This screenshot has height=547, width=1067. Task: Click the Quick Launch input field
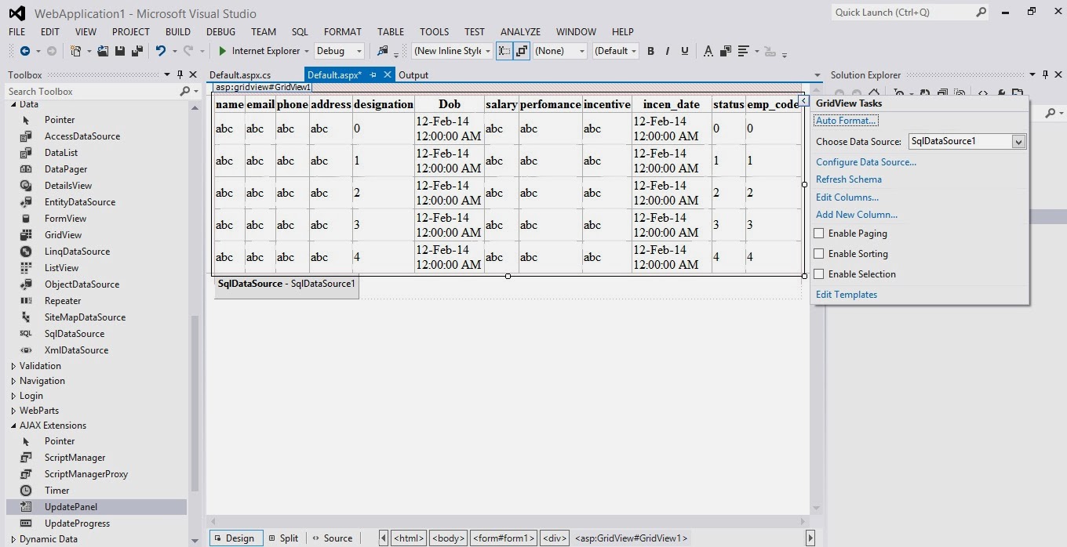tap(902, 12)
